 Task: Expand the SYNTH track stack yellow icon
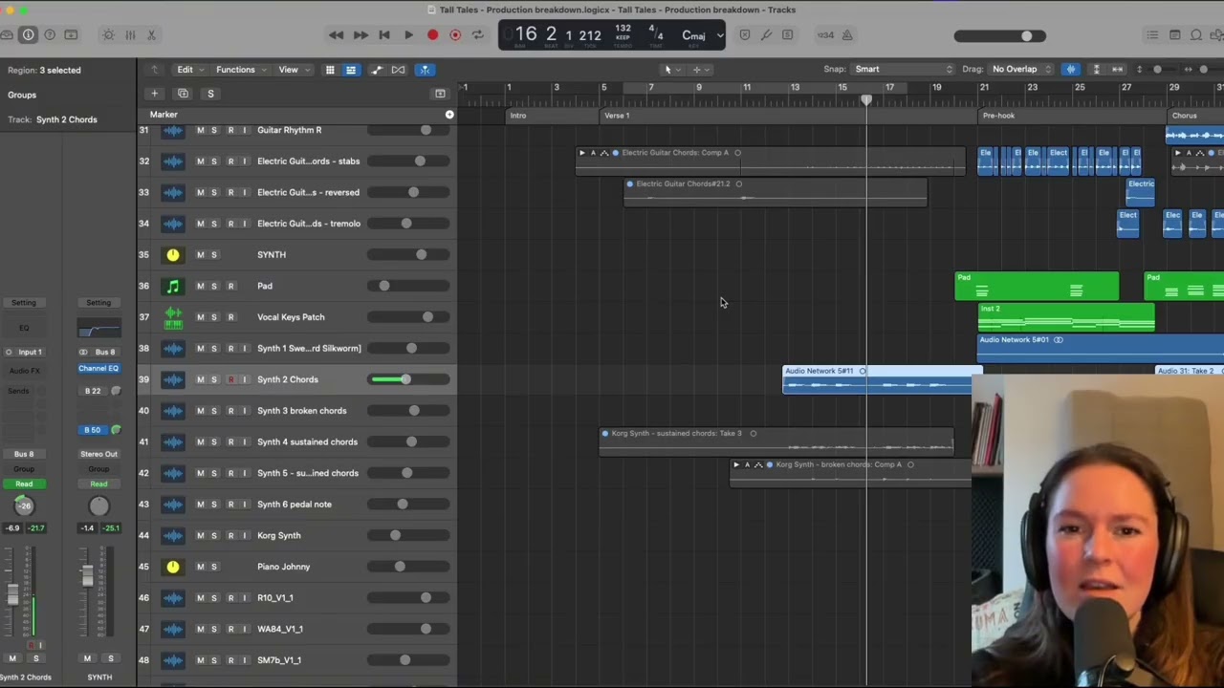172,255
